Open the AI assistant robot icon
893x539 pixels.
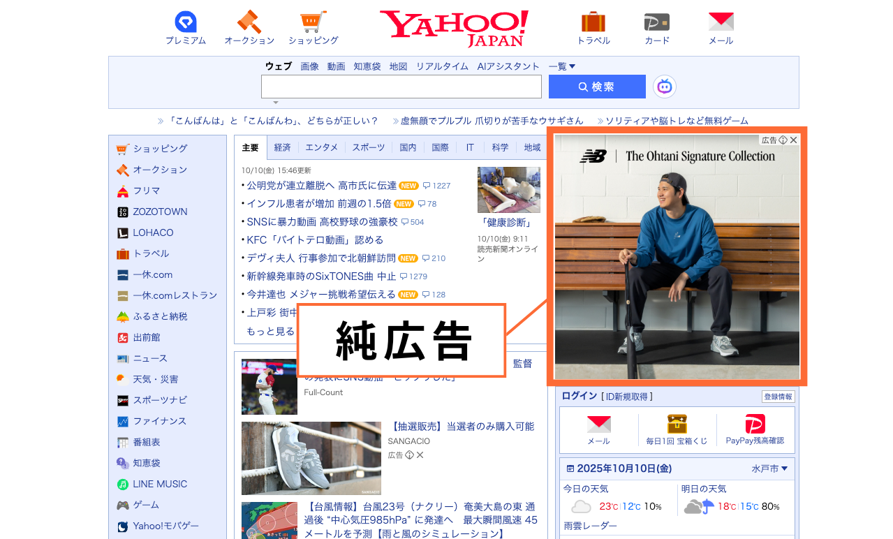point(665,87)
